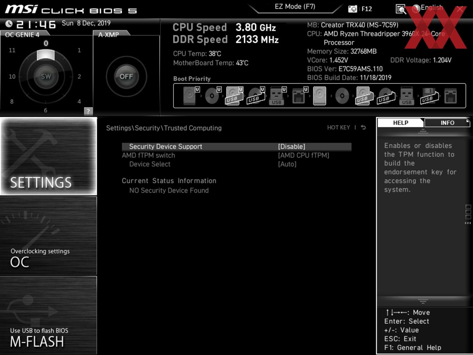Select the Security Device Support row label
473x355 pixels.
[166, 147]
